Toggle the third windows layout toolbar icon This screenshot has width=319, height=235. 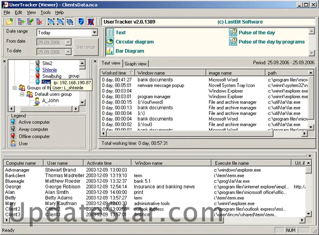[x=70, y=22]
